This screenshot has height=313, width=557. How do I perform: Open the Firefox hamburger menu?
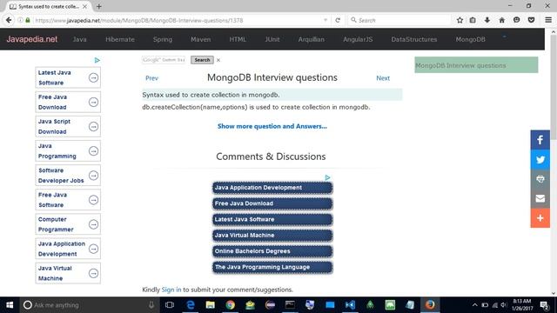[x=548, y=20]
